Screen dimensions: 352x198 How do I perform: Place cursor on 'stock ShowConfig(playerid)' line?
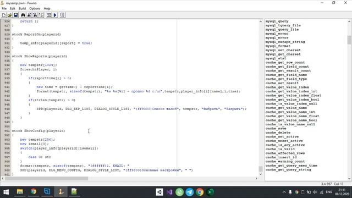(x=38, y=131)
